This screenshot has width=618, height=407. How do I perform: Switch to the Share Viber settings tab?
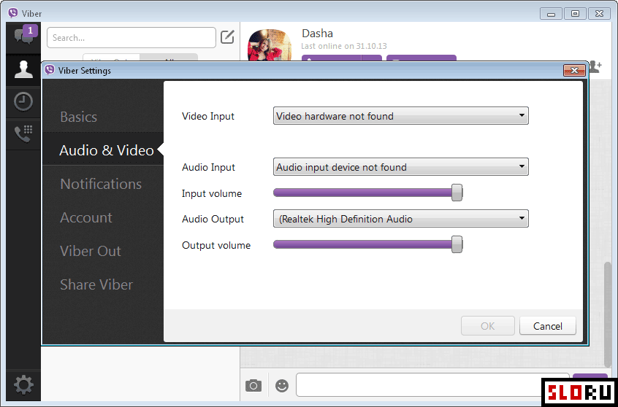tap(96, 285)
